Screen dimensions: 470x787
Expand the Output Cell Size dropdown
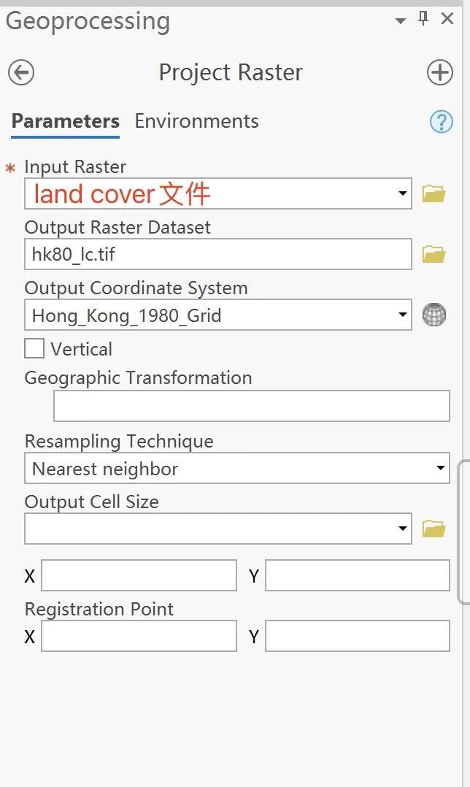pyautogui.click(x=402, y=529)
